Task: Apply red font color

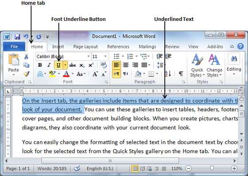Action: tap(66, 74)
